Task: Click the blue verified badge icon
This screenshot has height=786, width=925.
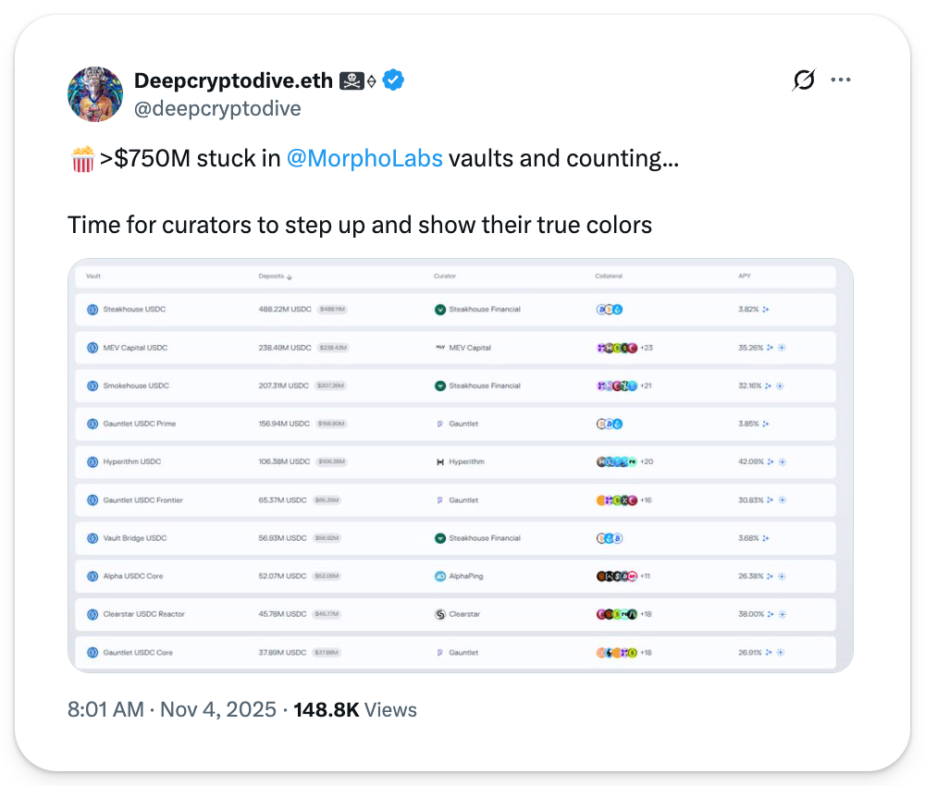Action: point(394,80)
